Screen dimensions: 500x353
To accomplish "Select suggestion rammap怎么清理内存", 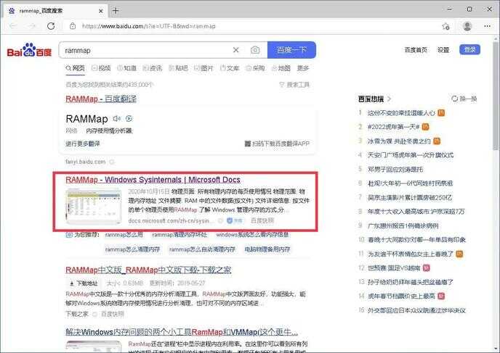I will (133, 249).
